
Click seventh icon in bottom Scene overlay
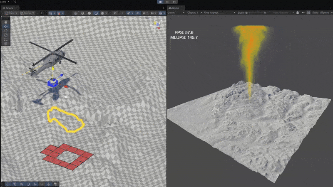49,184
